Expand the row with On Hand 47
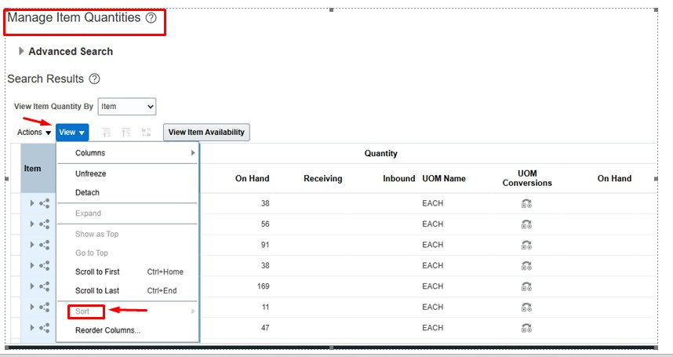Image resolution: width=673 pixels, height=357 pixels. tap(32, 328)
